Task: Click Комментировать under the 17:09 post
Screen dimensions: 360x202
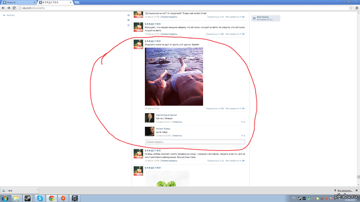Action: [x=169, y=161]
